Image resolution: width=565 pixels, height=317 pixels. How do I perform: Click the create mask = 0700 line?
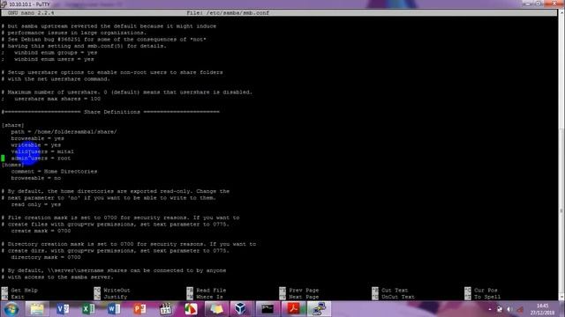41,231
